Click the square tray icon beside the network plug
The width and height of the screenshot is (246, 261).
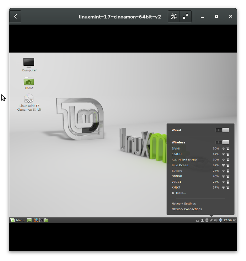pyautogui.click(x=207, y=220)
